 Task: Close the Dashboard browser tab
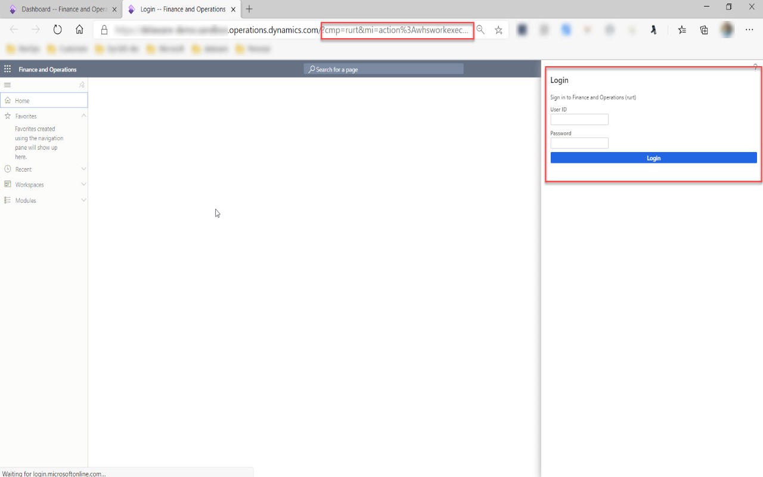(114, 10)
